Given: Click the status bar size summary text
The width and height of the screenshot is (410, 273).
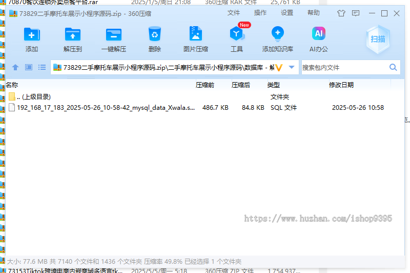Looking at the screenshot, I should [124, 261].
